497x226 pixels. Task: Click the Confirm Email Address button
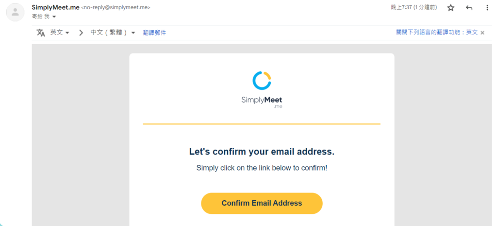(x=262, y=203)
